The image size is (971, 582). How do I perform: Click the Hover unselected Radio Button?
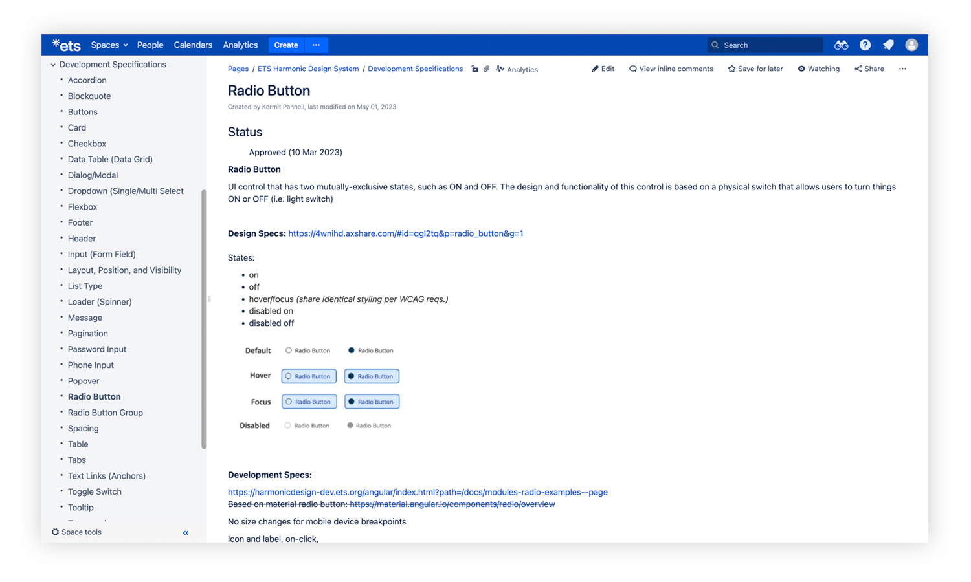(x=309, y=376)
